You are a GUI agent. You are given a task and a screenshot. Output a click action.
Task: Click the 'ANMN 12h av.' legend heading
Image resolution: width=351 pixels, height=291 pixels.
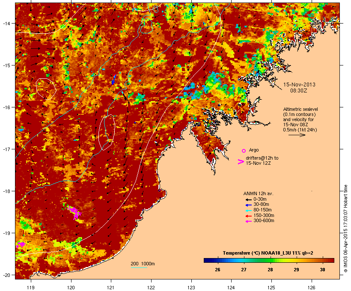pyautogui.click(x=258, y=193)
